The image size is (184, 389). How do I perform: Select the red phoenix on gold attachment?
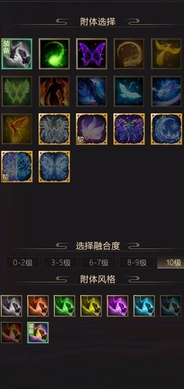pos(17,129)
